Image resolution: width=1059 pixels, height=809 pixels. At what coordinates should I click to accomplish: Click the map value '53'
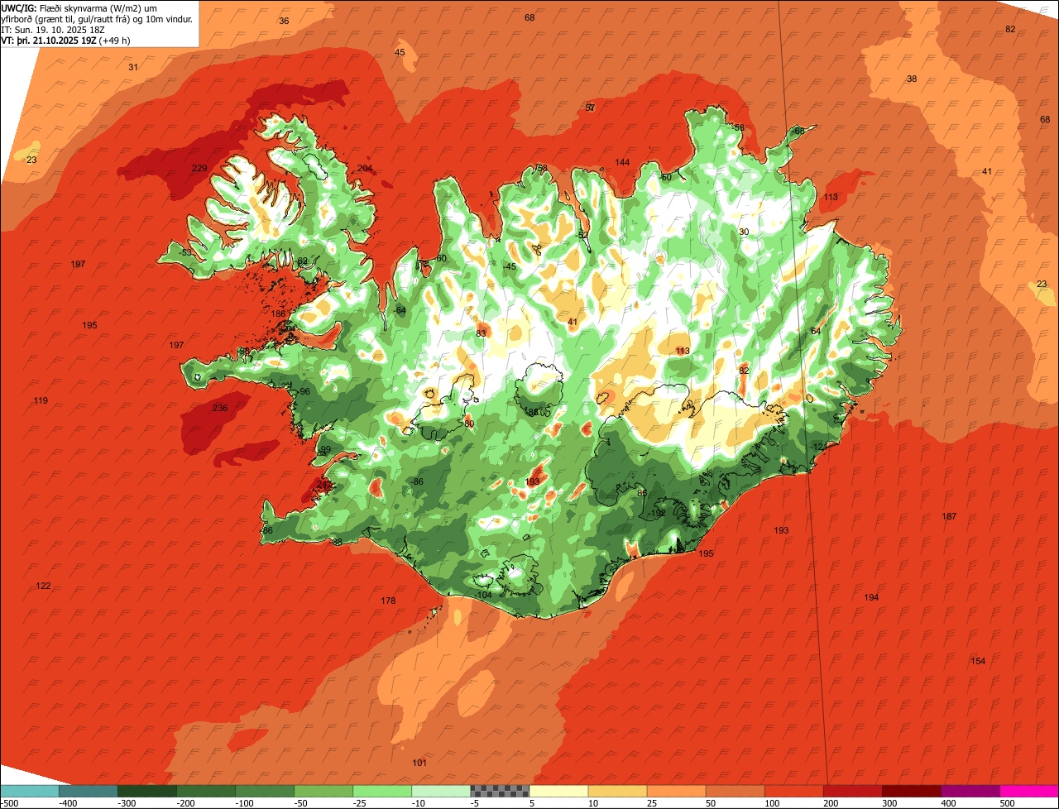(x=186, y=252)
